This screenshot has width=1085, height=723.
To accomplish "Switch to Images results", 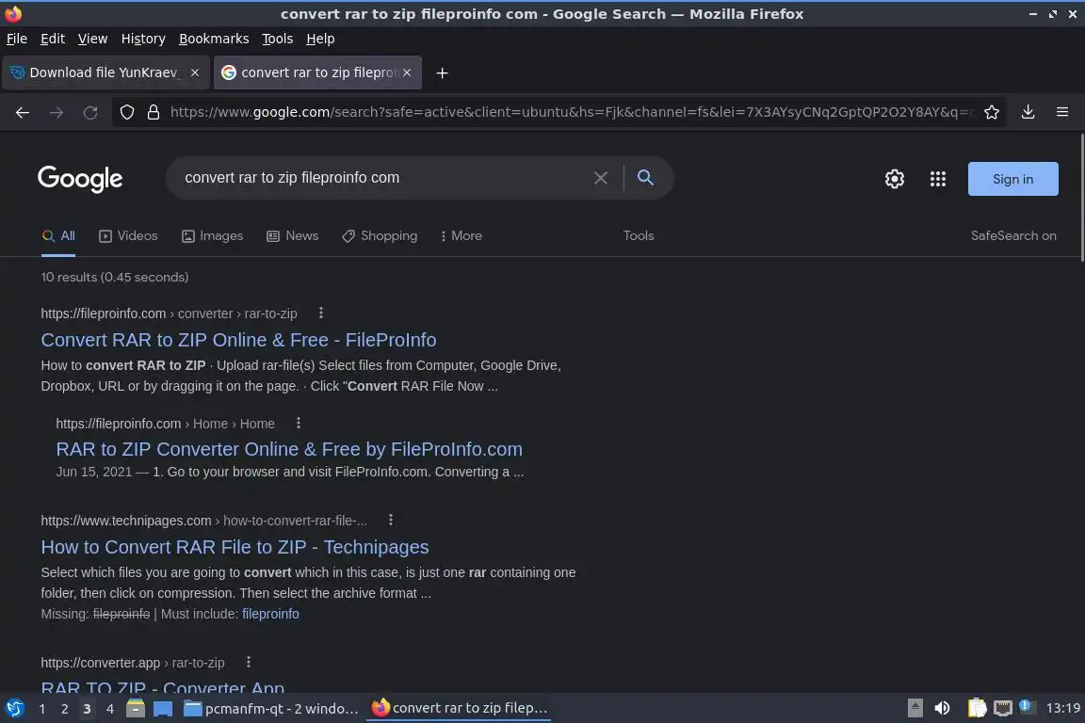I will click(213, 236).
